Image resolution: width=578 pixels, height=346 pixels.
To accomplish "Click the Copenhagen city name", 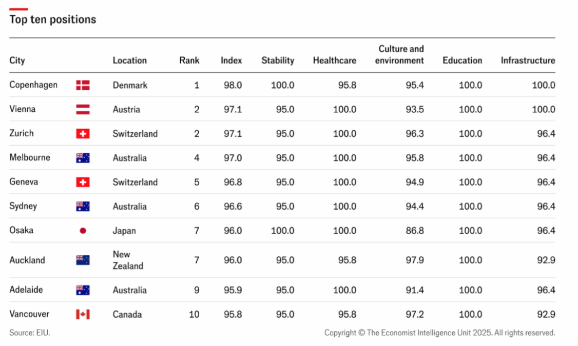I will pyautogui.click(x=33, y=85).
